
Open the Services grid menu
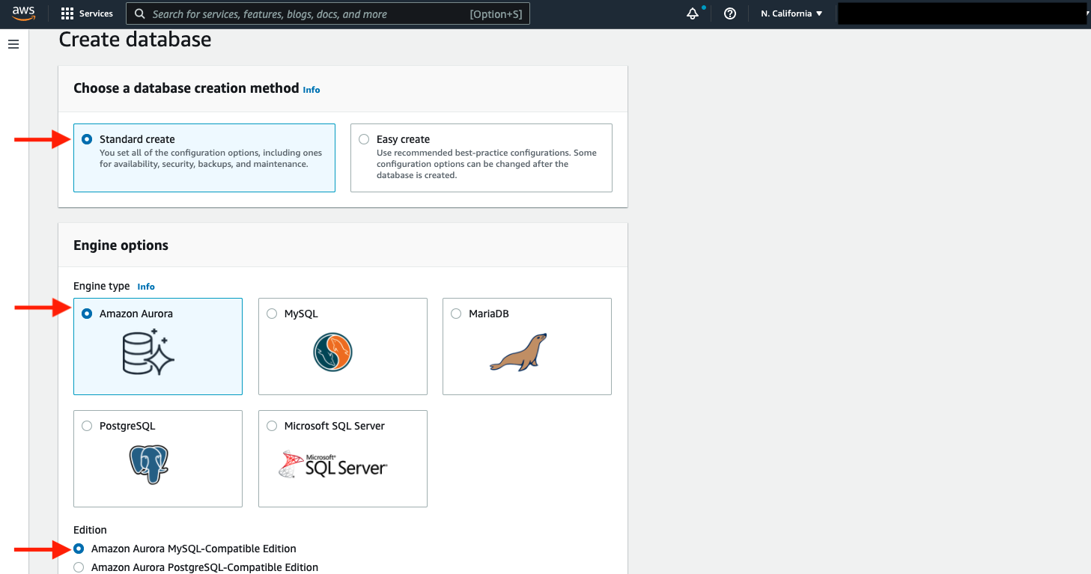click(x=67, y=13)
